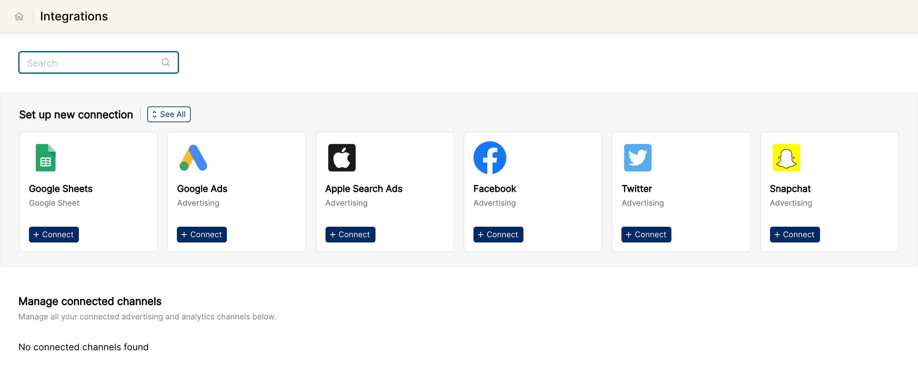
Task: Connect the Google Ads integration
Action: 202,235
